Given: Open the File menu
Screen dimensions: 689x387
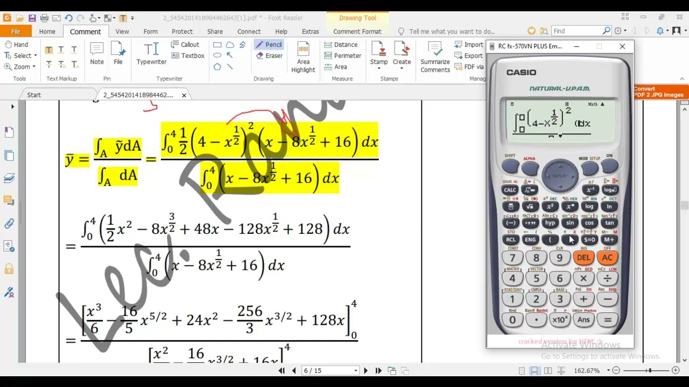Looking at the screenshot, I should click(x=16, y=31).
